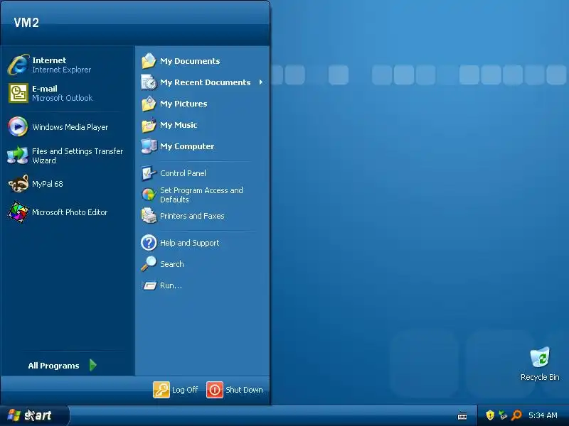The height and width of the screenshot is (426, 569).
Task: Click the My Documents folder icon
Action: (149, 61)
